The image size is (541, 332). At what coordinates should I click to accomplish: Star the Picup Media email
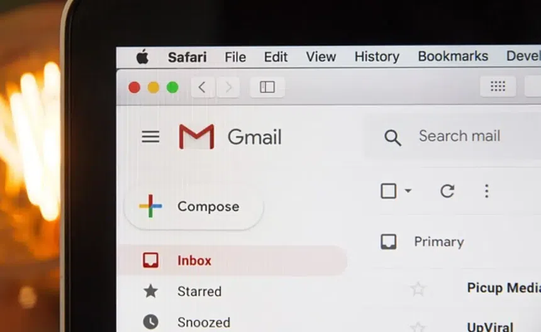418,289
